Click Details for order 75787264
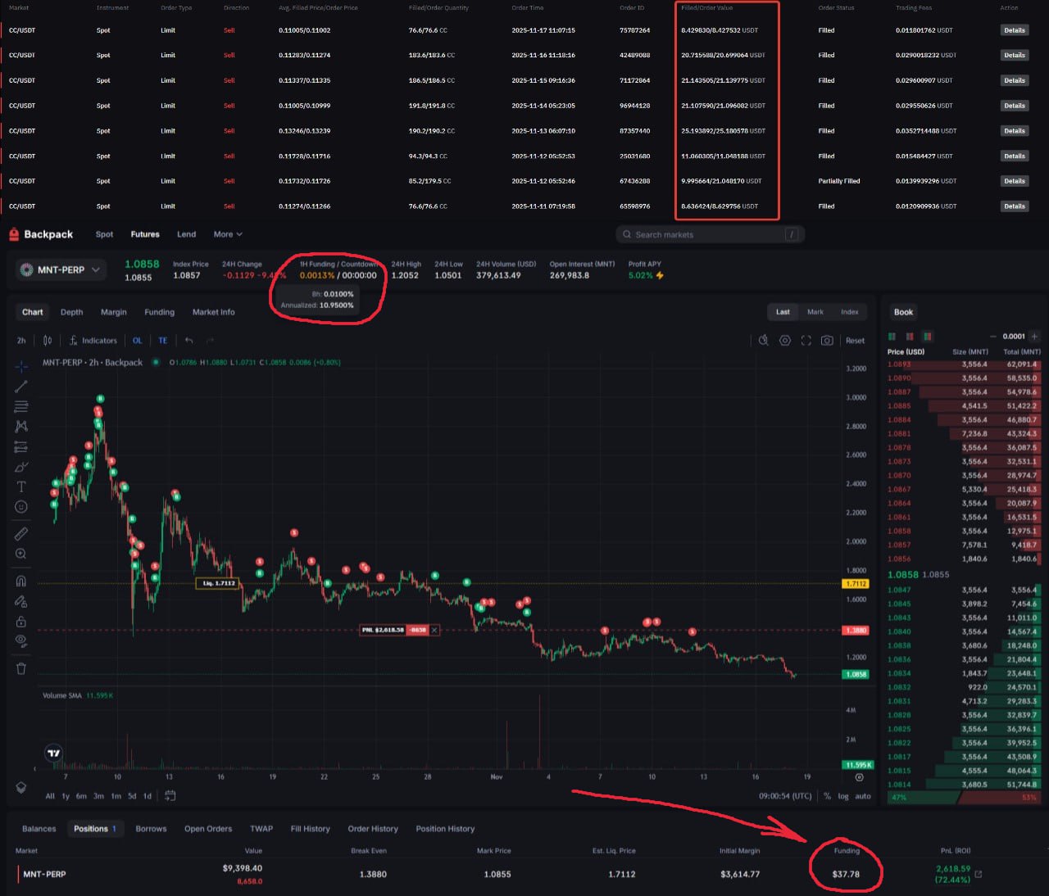 pos(1014,30)
